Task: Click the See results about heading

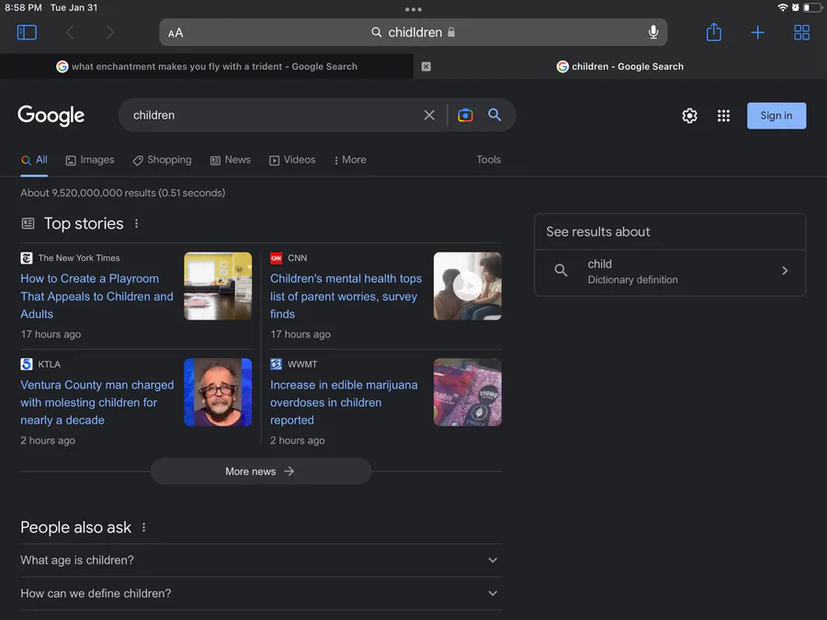Action: 598,231
